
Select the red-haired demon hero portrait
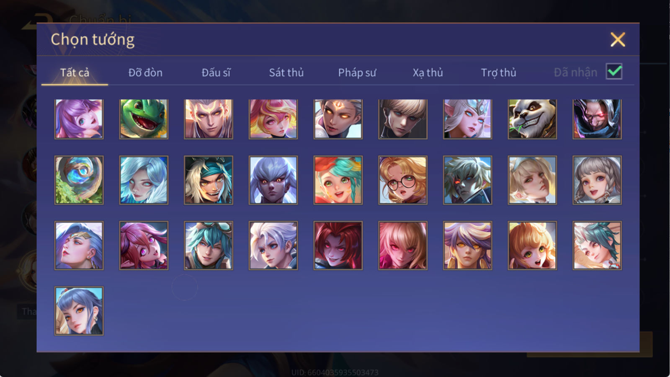pyautogui.click(x=338, y=245)
